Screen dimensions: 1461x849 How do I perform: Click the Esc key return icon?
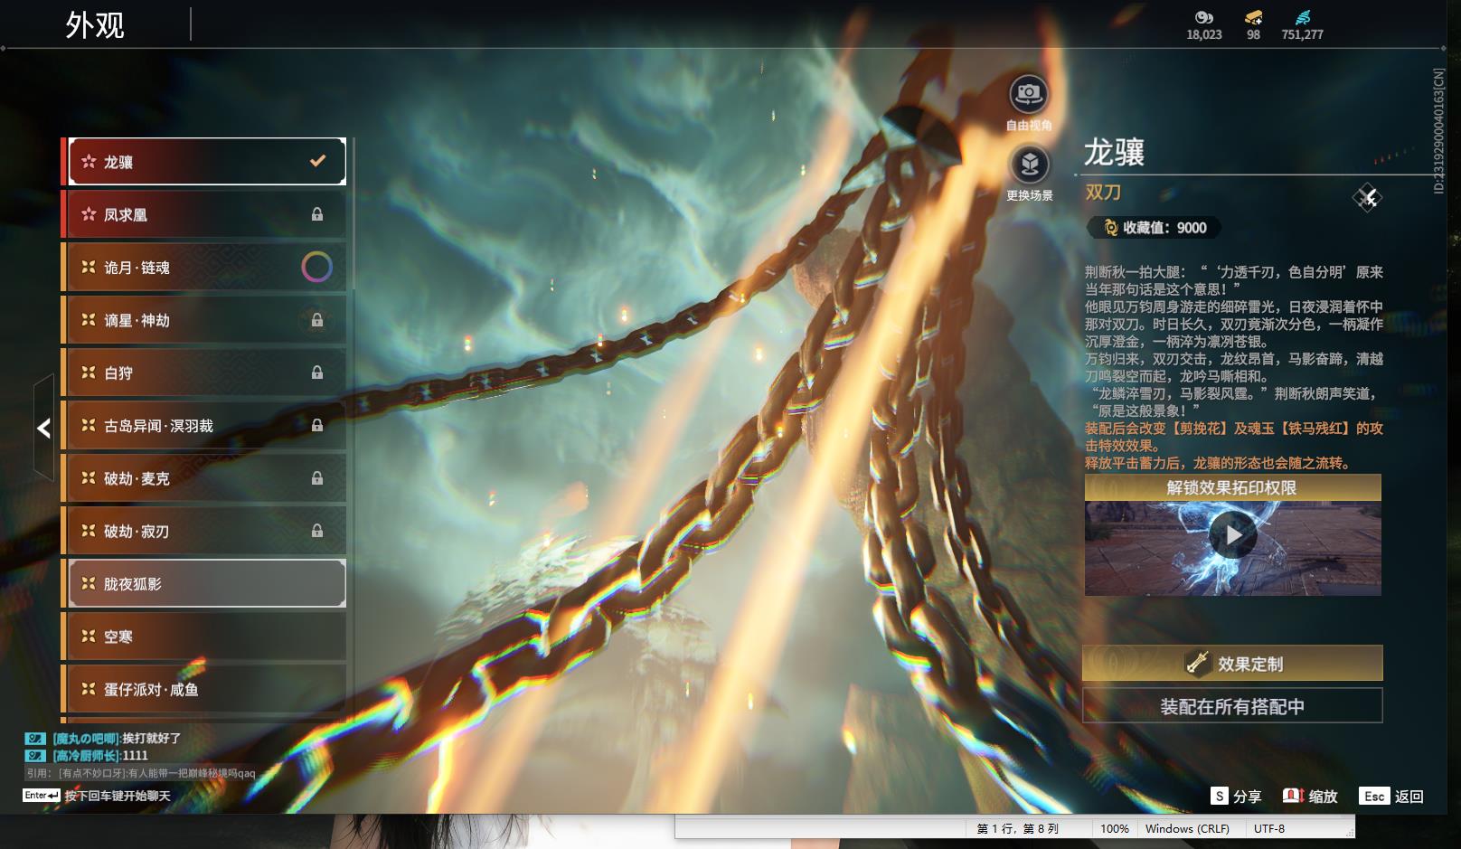pyautogui.click(x=1374, y=796)
